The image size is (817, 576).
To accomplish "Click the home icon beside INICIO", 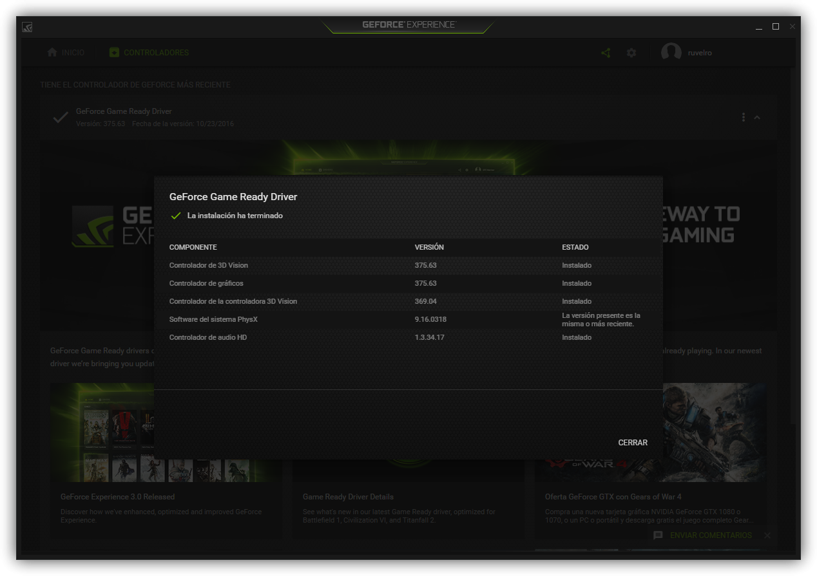I will point(52,53).
